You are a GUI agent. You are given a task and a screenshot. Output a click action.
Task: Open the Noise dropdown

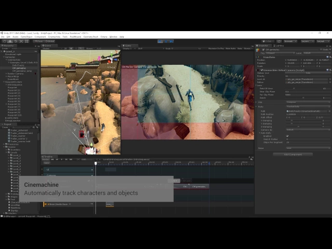tap(308, 148)
